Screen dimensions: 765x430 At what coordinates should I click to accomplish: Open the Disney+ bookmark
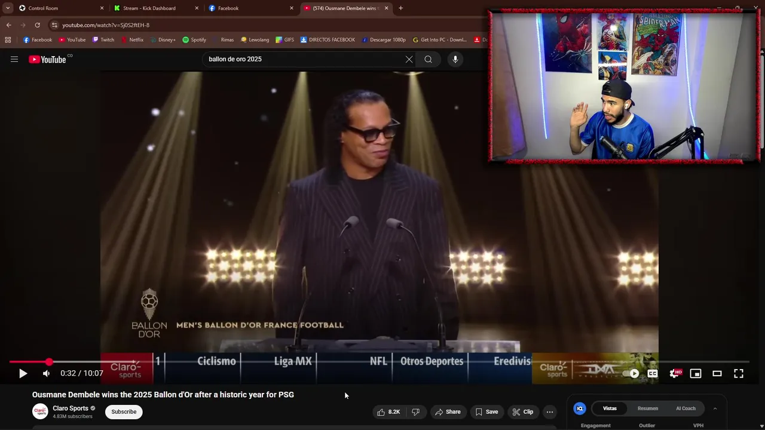click(x=163, y=40)
